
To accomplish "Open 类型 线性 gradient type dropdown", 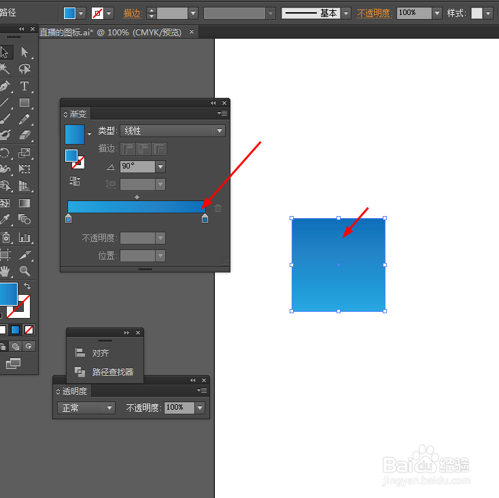I will [173, 130].
